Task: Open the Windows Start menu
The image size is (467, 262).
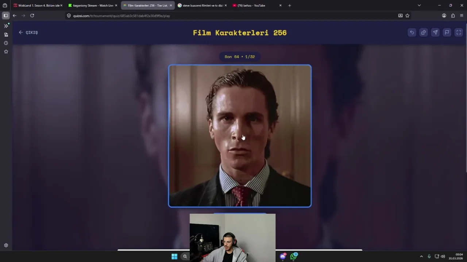Action: [x=174, y=257]
